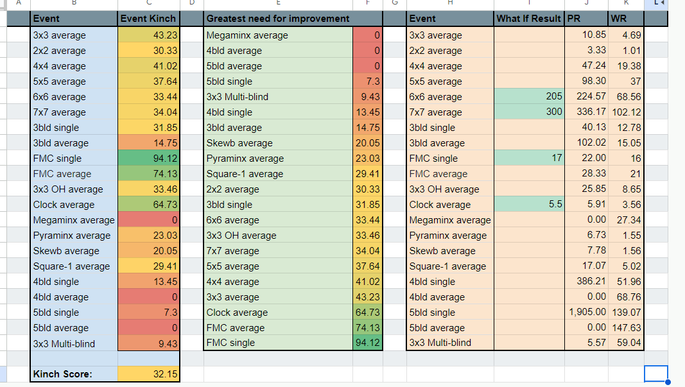Click the "WR" column header cell
Screen dimensions: 685x387
coord(626,19)
